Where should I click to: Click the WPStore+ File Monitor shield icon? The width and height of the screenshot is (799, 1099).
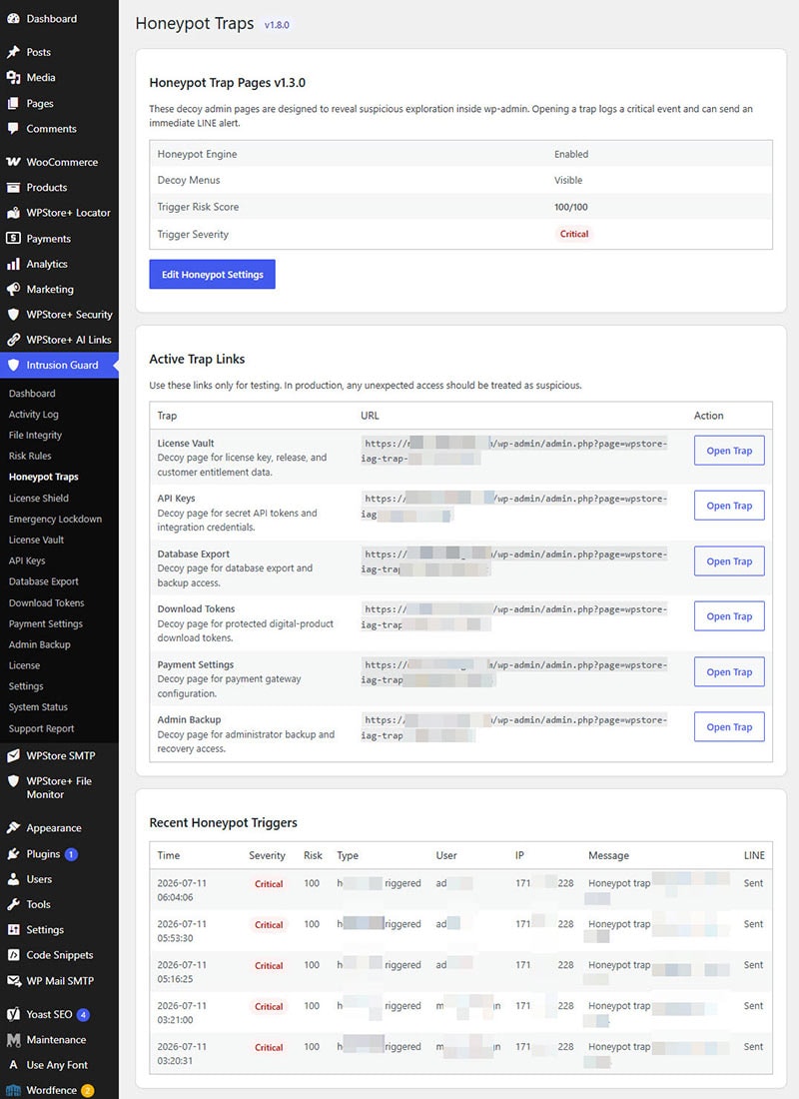tap(13, 781)
